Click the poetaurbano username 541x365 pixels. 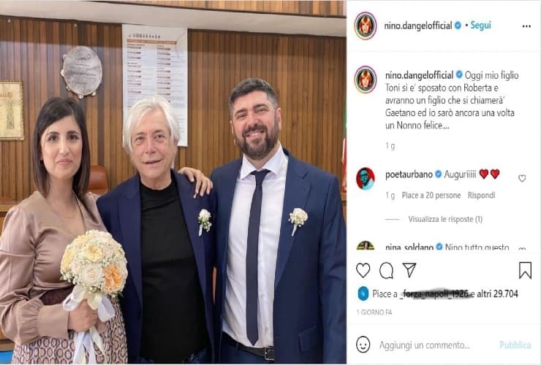pos(409,174)
